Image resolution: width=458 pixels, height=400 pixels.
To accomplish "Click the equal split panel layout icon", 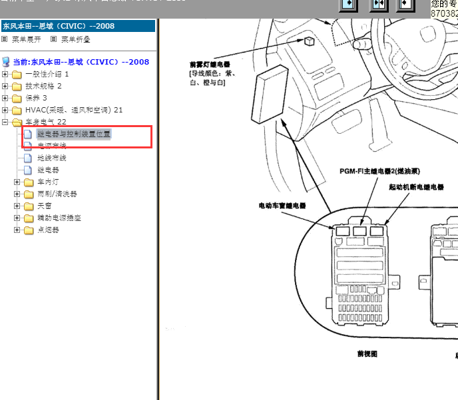I will [379, 5].
